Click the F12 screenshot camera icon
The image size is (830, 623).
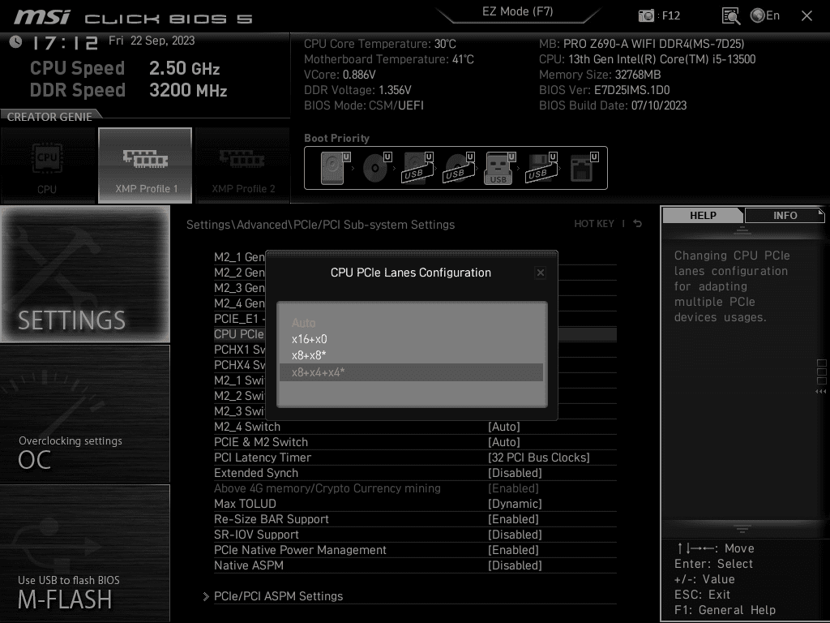click(646, 15)
